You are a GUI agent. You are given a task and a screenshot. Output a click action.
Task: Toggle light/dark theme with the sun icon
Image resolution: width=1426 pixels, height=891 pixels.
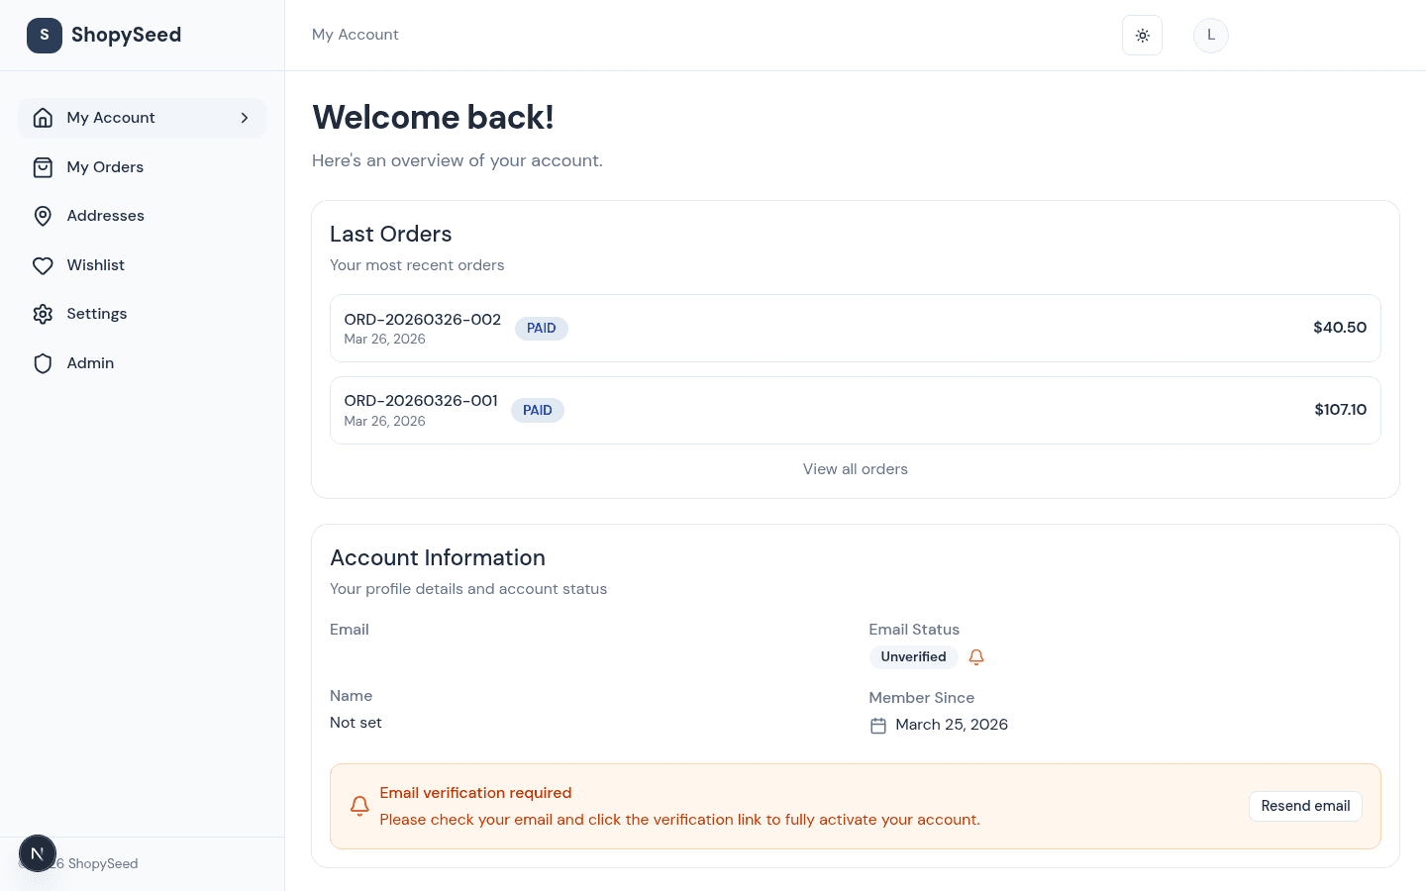coord(1142,35)
